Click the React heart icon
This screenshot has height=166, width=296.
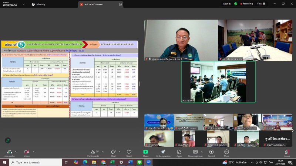pyautogui.click(x=129, y=152)
